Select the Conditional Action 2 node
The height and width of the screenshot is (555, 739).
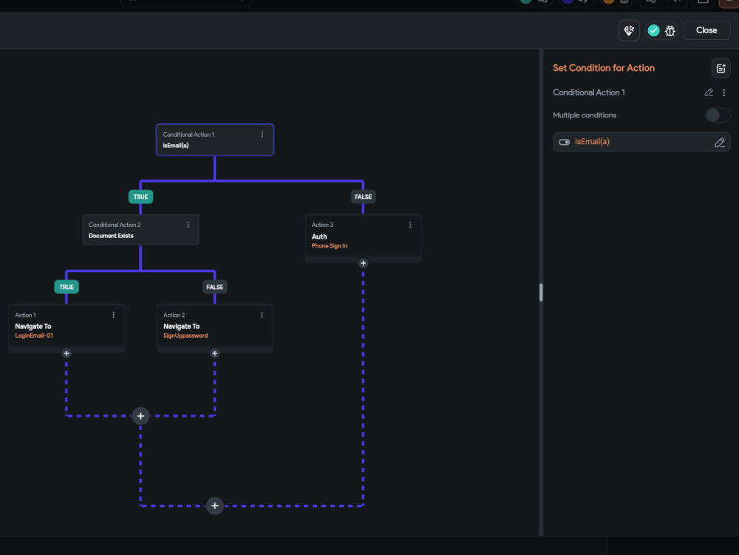(x=140, y=230)
